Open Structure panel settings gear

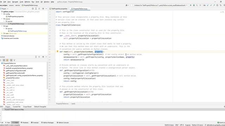(x=43, y=57)
